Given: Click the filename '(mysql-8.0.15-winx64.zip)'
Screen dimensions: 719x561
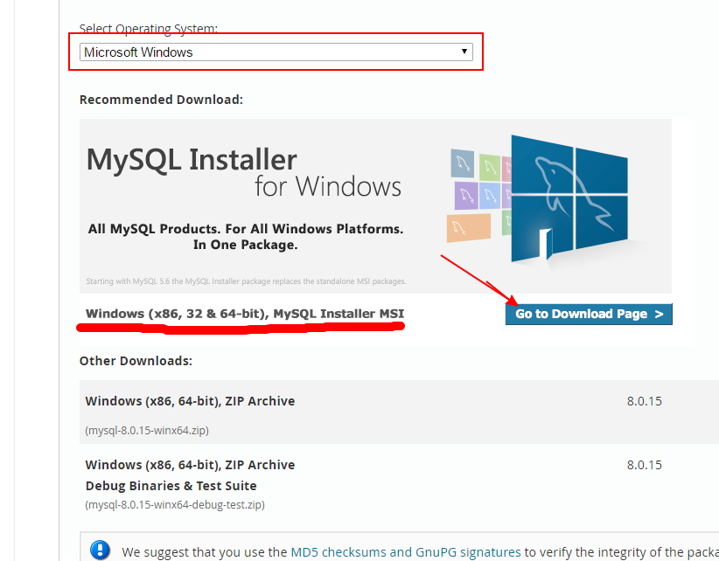Looking at the screenshot, I should [x=147, y=431].
